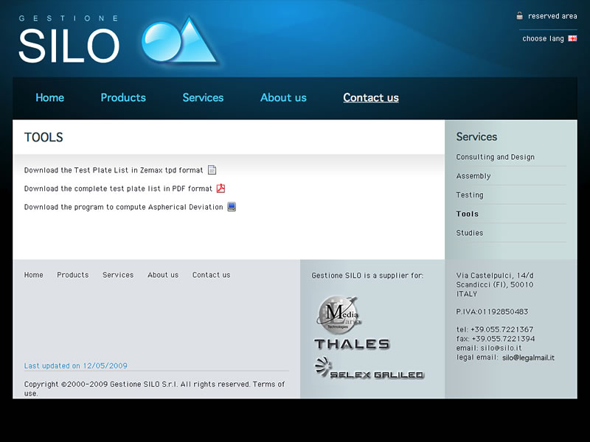Viewport: 590px width, 442px height.
Task: Click Home in the footer links
Action: coord(33,275)
